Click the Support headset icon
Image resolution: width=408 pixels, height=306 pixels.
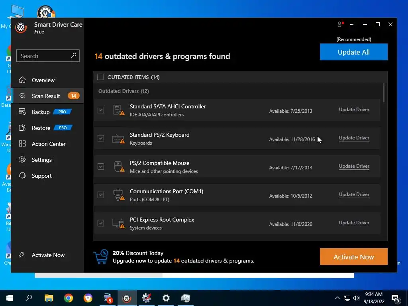[22, 175]
